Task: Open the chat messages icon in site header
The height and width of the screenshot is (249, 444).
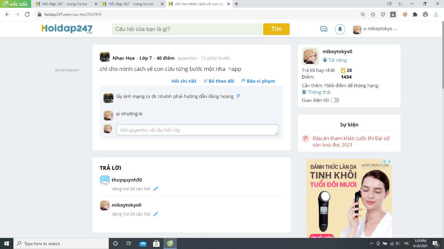Action: click(x=323, y=29)
